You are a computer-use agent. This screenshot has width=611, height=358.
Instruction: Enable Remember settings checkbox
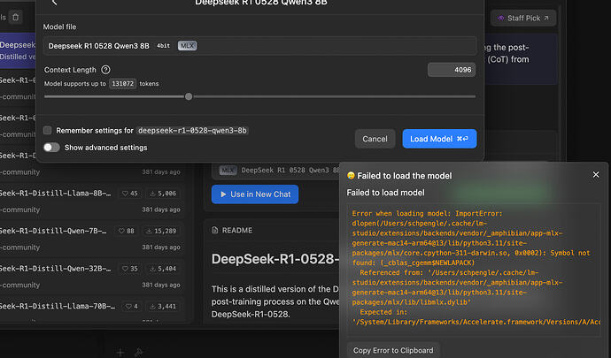click(x=47, y=130)
